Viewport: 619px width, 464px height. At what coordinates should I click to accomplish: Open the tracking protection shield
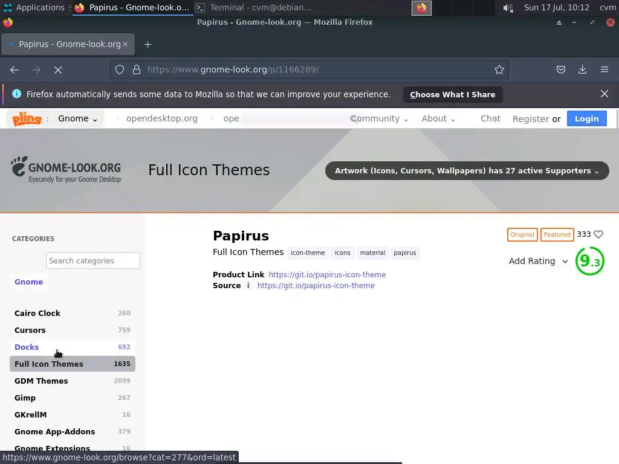[120, 70]
